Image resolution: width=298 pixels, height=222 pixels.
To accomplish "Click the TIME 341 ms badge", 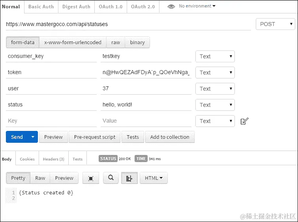I will 148,159.
